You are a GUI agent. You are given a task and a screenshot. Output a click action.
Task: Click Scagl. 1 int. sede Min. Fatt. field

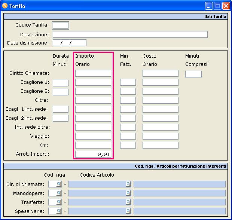128,109
